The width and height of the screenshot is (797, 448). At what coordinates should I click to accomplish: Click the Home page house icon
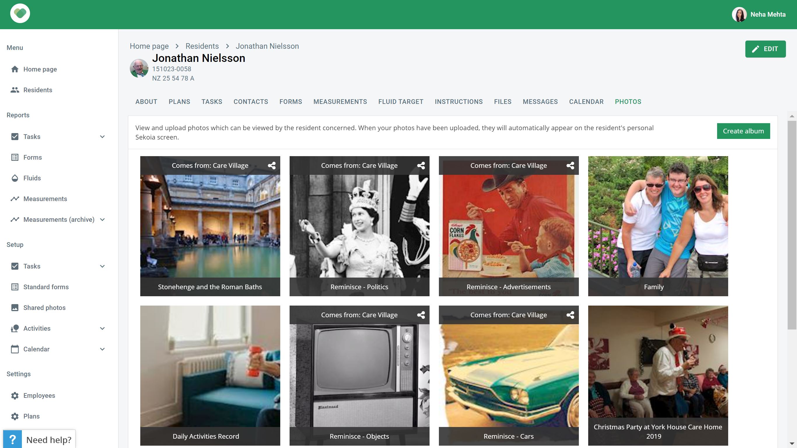point(15,69)
